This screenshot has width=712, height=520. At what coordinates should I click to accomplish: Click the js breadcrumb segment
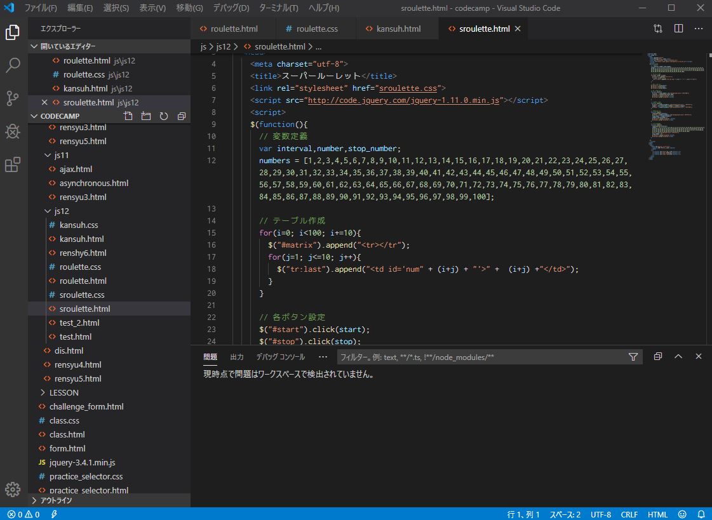(x=203, y=47)
